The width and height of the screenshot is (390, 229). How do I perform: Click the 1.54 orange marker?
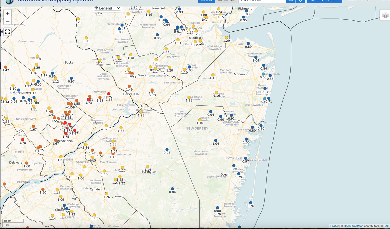point(114,148)
